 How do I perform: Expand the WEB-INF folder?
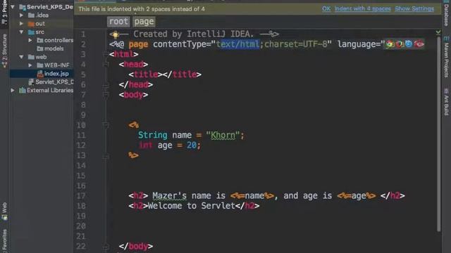[x=30, y=65]
